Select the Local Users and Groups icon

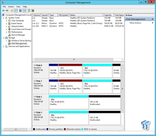9,29
